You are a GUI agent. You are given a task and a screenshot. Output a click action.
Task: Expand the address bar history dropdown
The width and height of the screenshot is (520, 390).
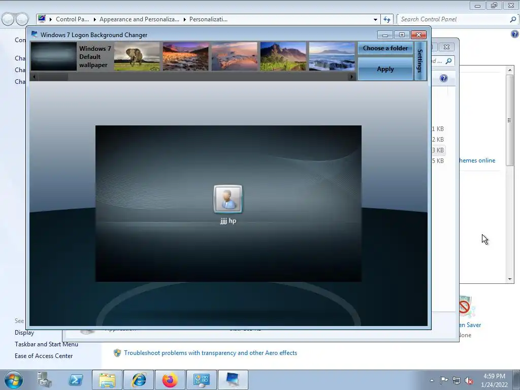[x=375, y=19]
